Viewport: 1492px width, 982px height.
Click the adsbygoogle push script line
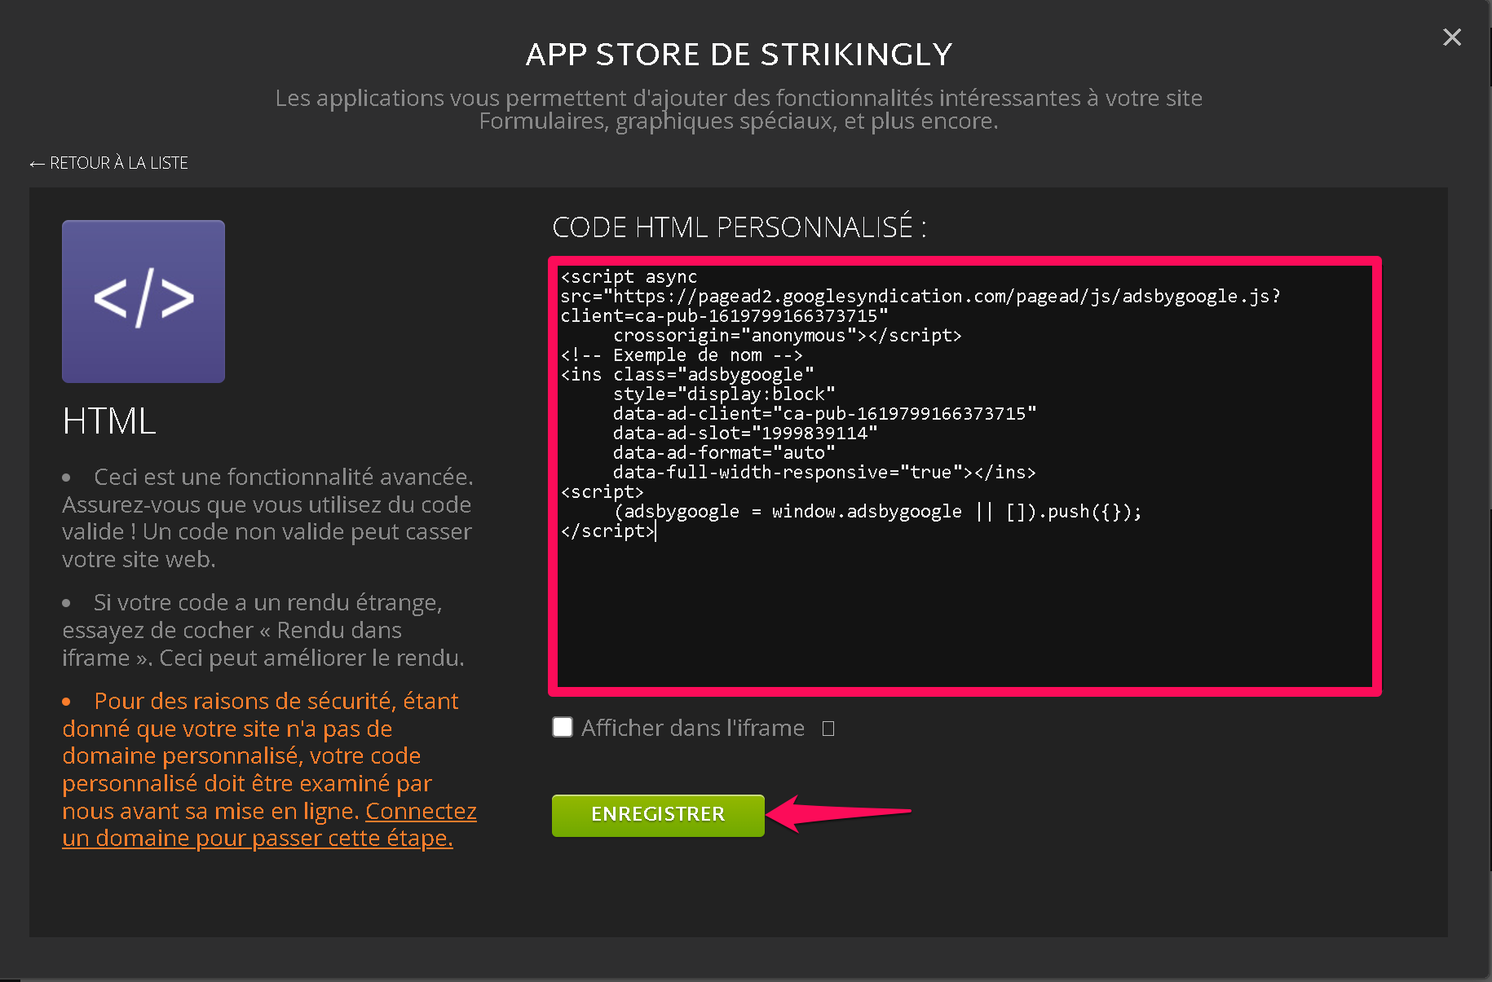pos(877,512)
